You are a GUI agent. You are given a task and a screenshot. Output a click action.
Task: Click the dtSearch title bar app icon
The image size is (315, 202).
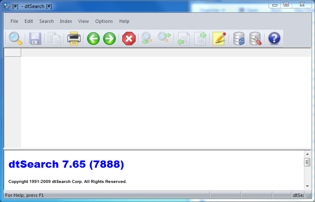[x=7, y=6]
